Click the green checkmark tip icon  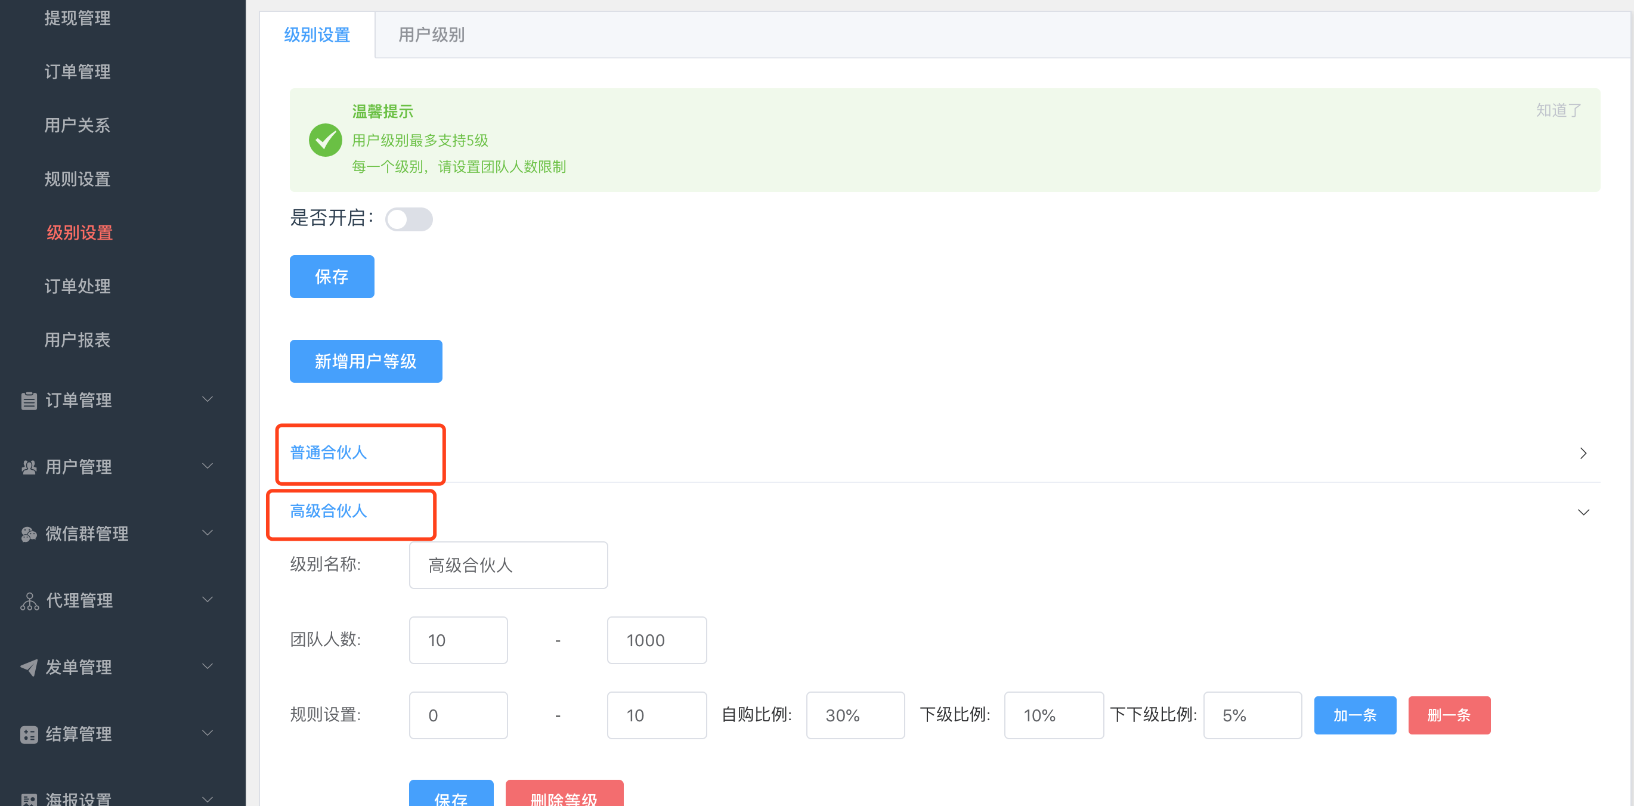326,139
